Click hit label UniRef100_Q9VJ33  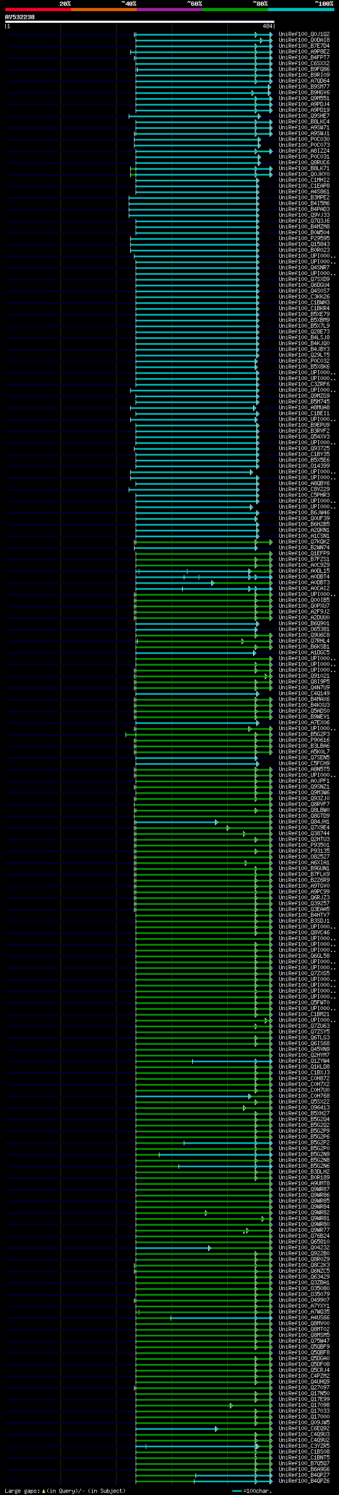(304, 215)
